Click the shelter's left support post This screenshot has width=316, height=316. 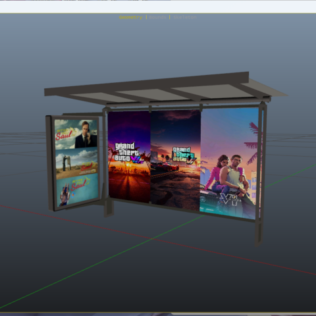107,163
